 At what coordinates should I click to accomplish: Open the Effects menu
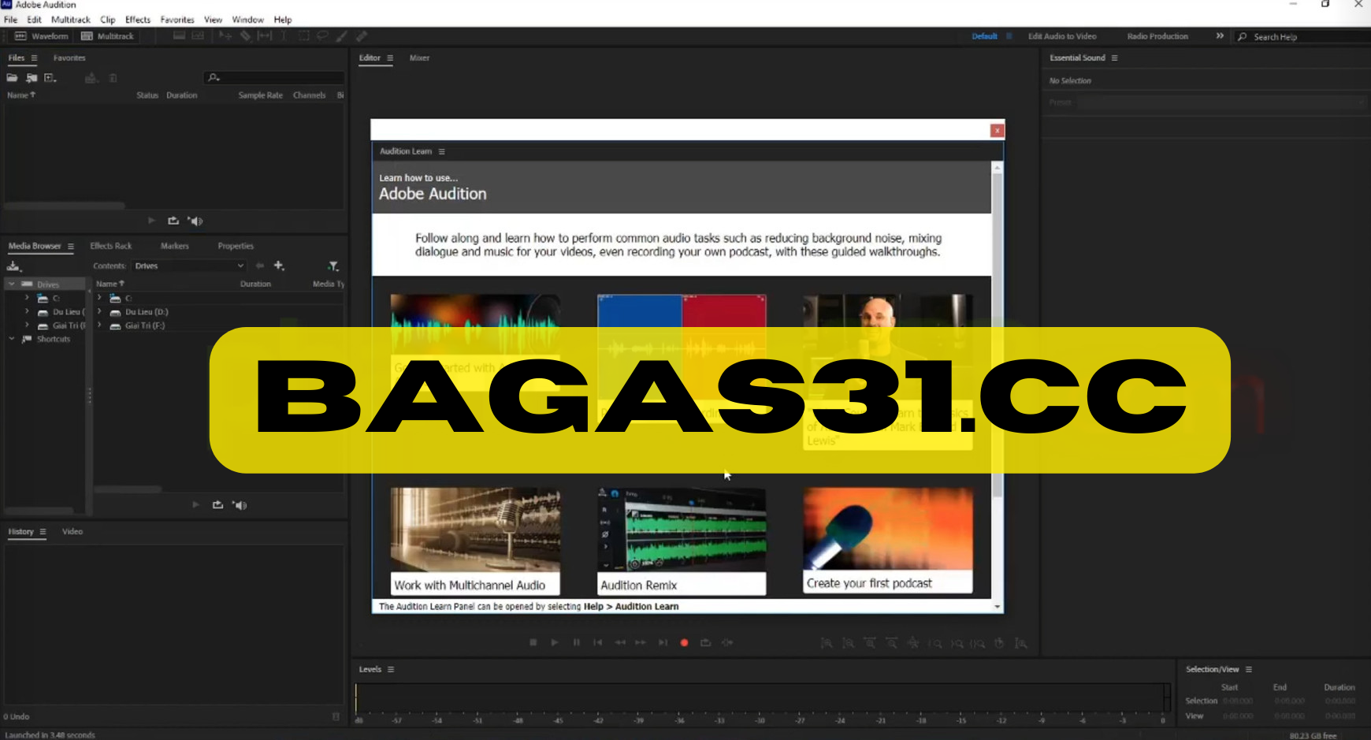point(137,19)
